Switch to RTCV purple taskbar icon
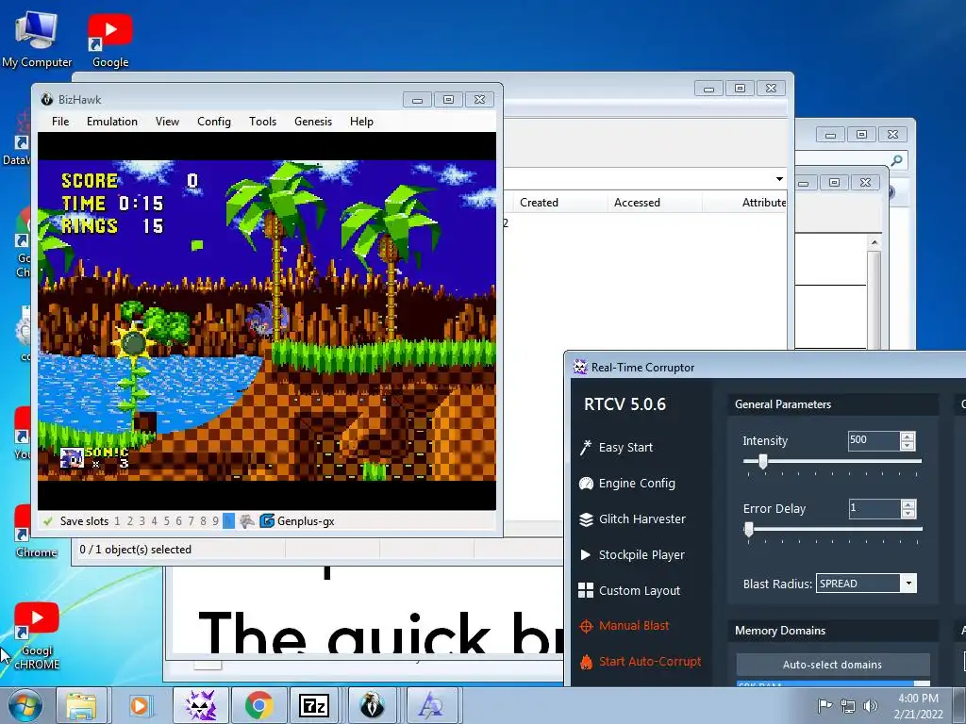Screen dimensions: 966x724 pos(200,705)
